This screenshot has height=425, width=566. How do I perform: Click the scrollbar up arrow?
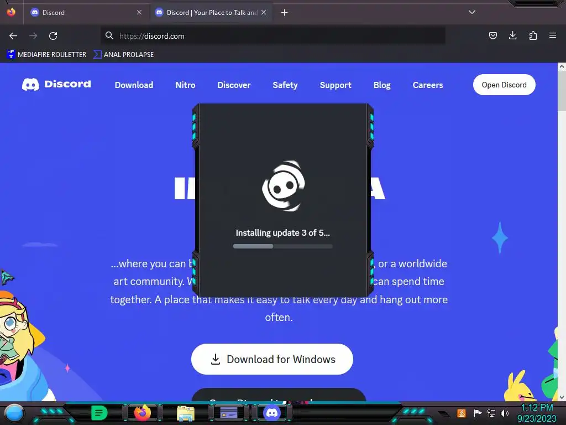click(562, 66)
